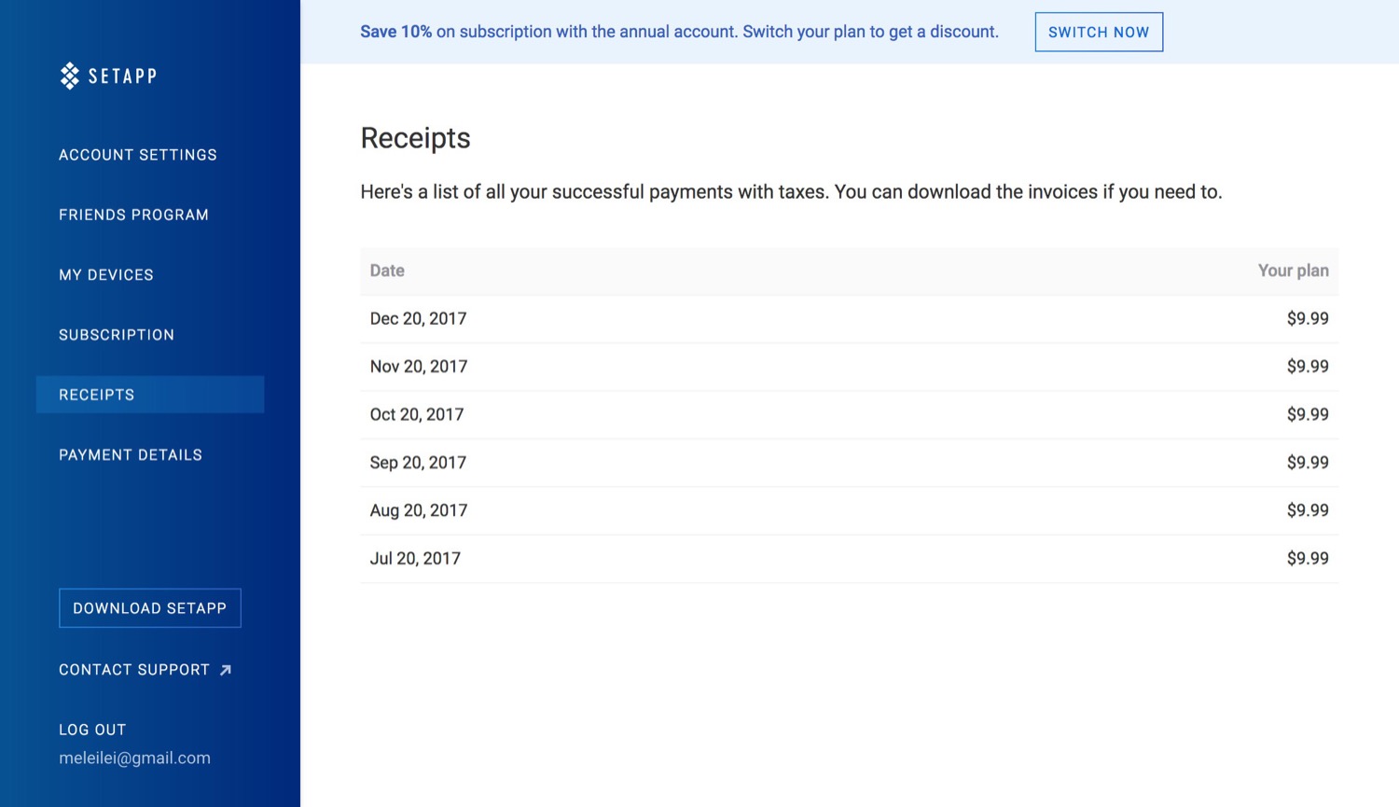Open Payment Details page
The image size is (1399, 807).
131,455
